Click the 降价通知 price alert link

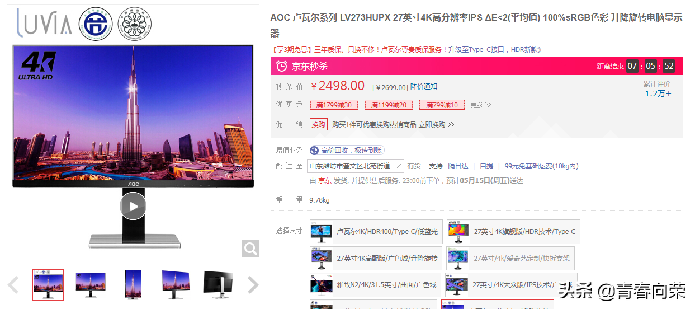424,87
